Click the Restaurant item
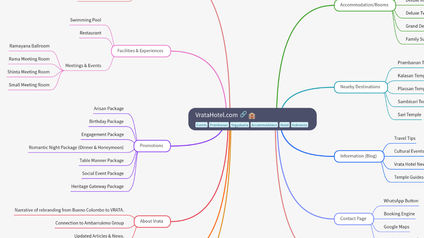Viewport: 424px width, 238px height. [x=90, y=33]
